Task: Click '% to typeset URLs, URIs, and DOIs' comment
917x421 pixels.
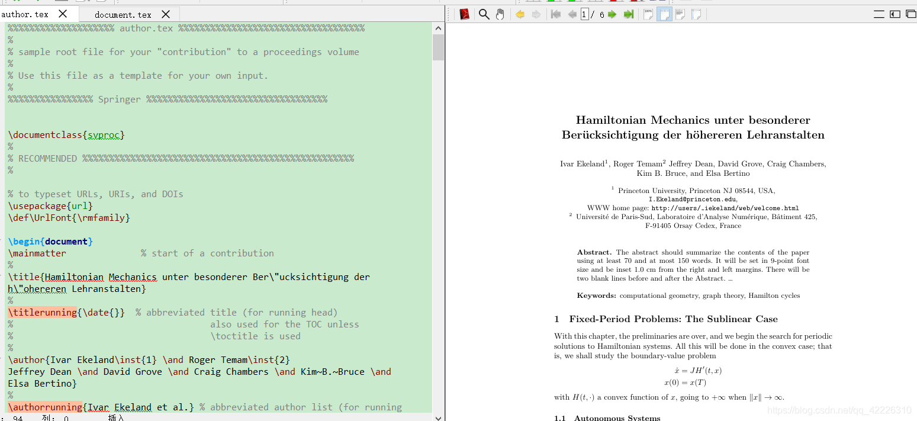Action: pos(95,194)
